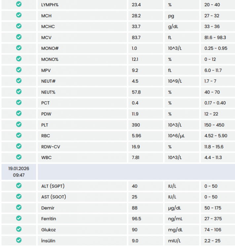The width and height of the screenshot is (235, 248).
Task: Click the green check icon beside MCHC
Action: (x=19, y=26)
